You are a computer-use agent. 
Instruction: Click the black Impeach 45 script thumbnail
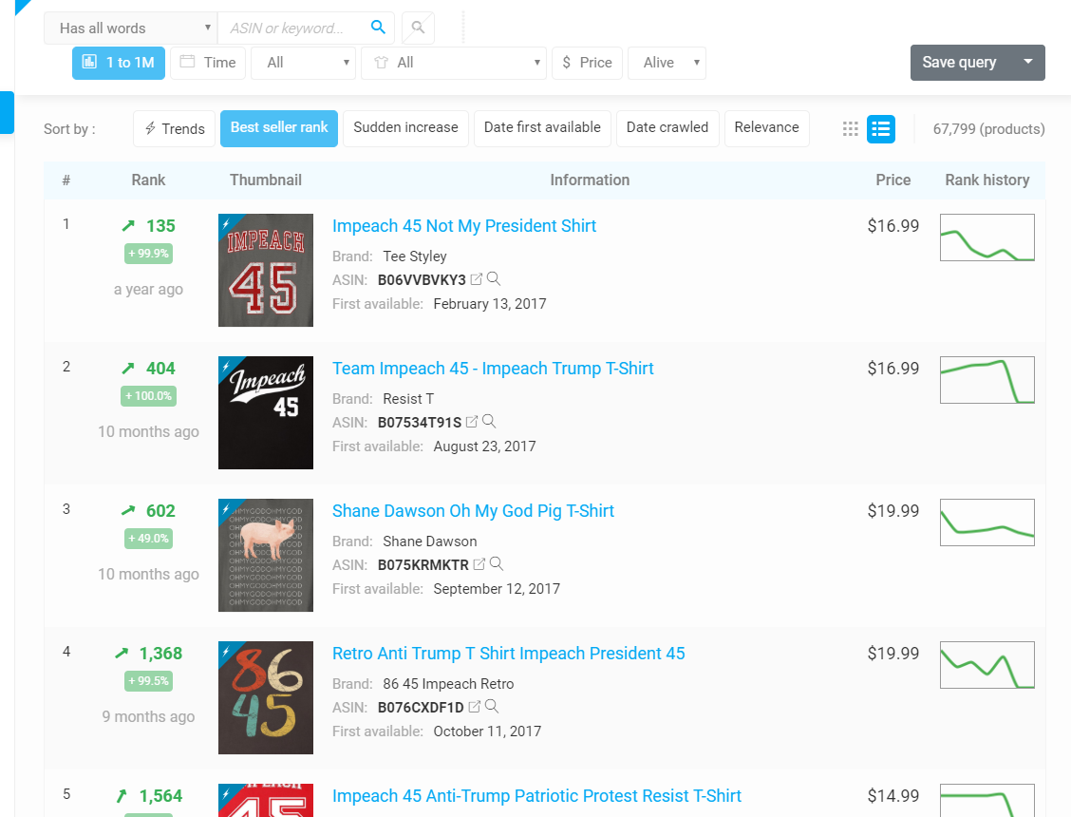tap(266, 412)
